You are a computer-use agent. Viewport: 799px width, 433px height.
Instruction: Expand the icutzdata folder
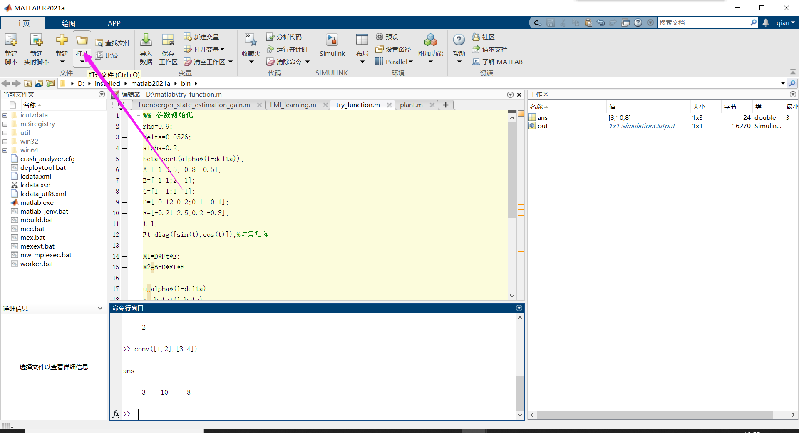pos(5,115)
